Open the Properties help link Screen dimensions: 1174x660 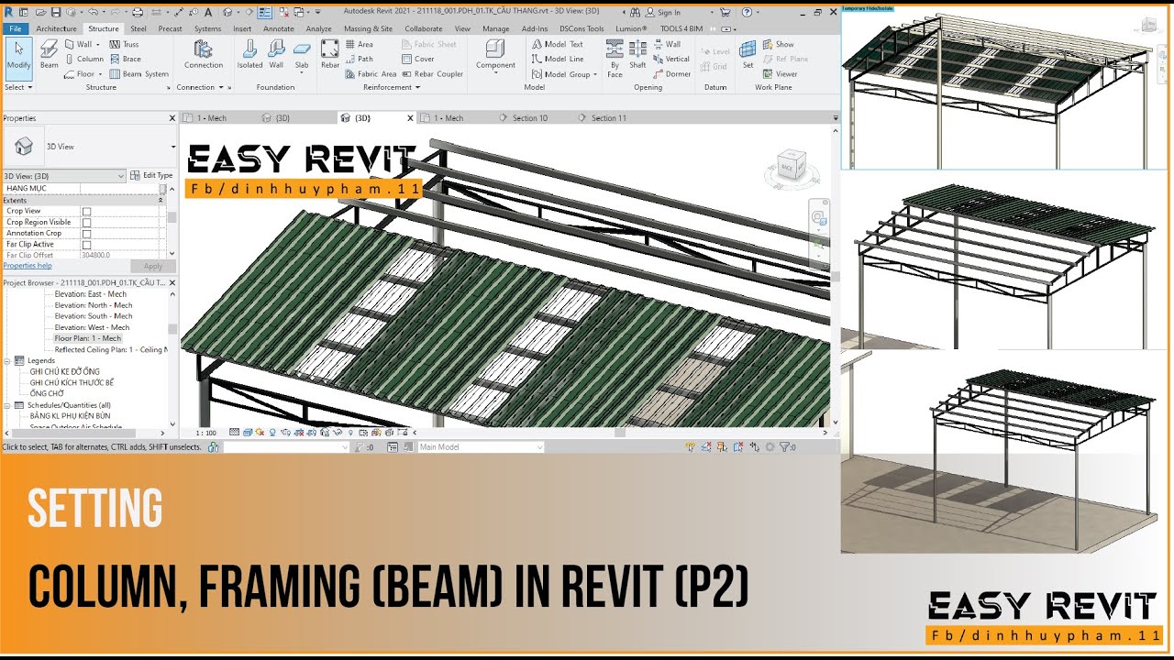28,265
